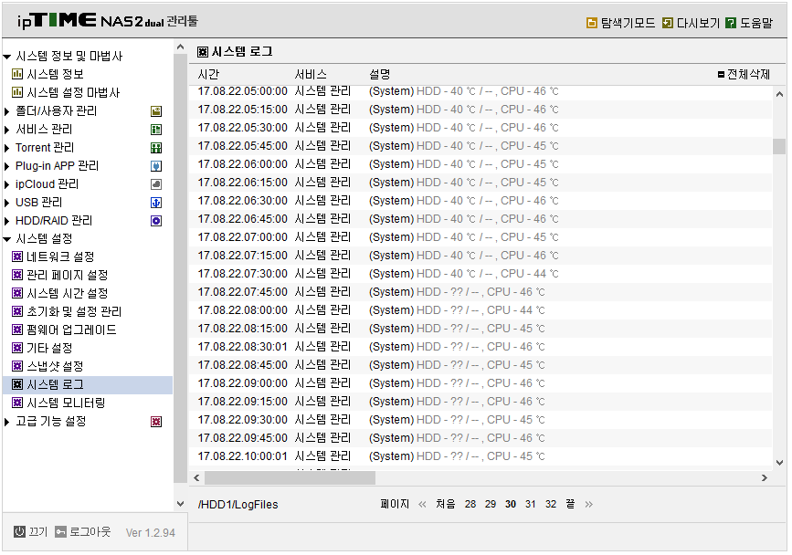The image size is (792, 555).
Task: Click the Plug-in APP 관리 plug icon
Action: coord(156,166)
